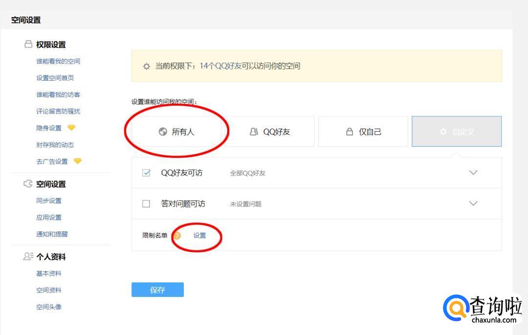528x335 pixels.
Task: Click the icon beside 空间设置 sidebar heading
Action: coord(28,184)
